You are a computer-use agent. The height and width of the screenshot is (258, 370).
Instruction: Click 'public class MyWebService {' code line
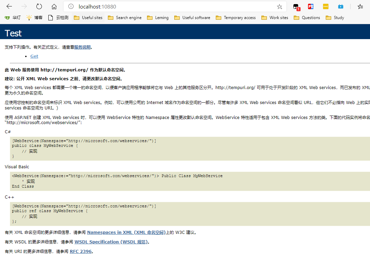coord(45,145)
